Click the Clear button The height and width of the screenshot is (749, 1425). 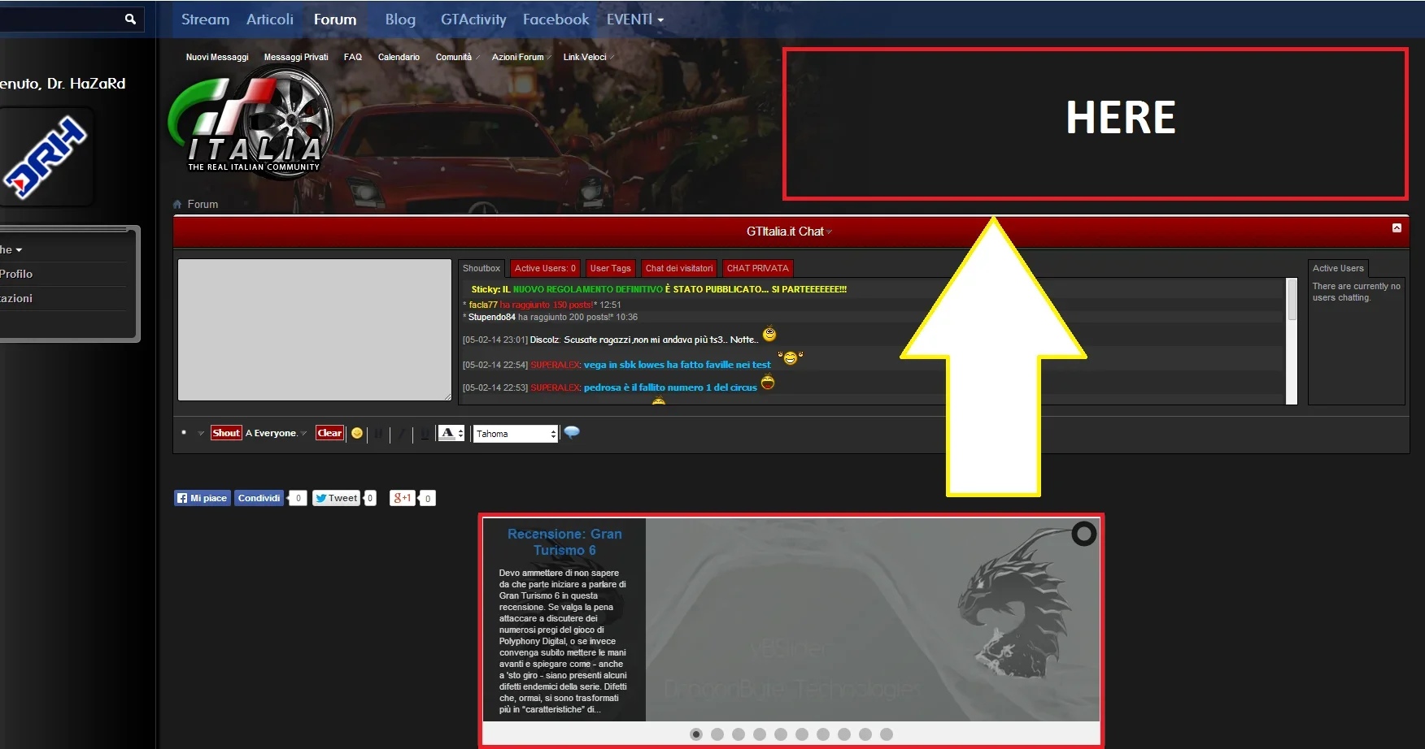329,433
